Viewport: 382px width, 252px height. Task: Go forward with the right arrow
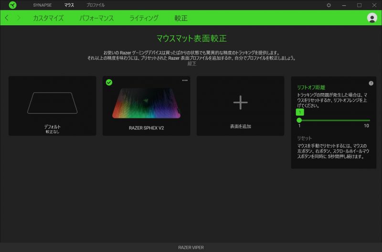[19, 18]
